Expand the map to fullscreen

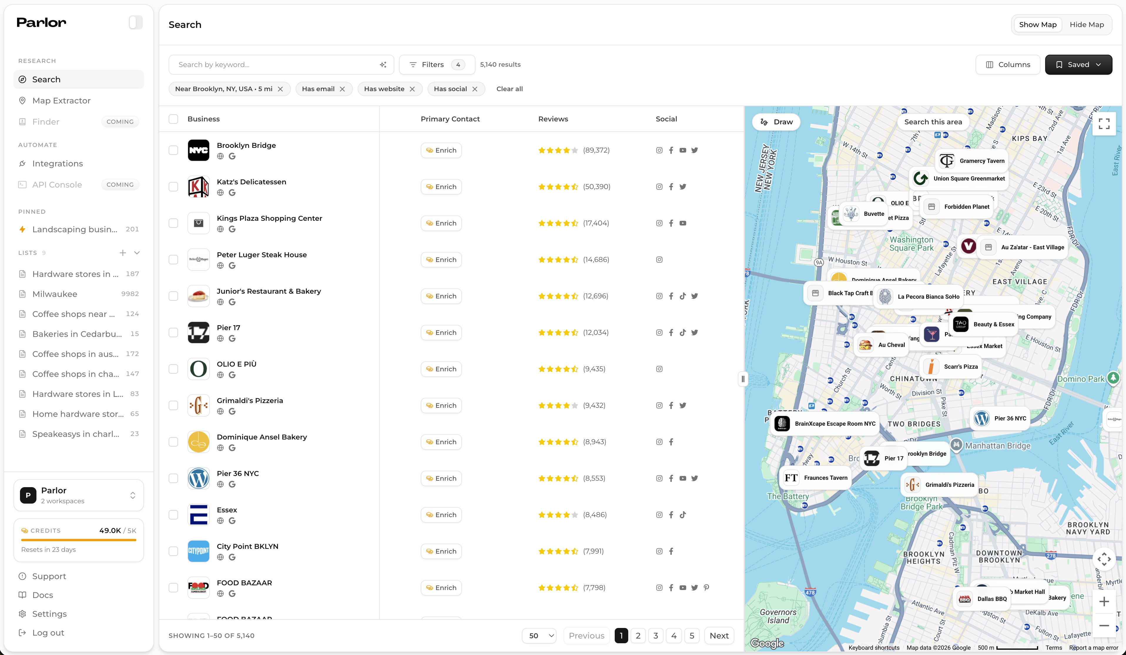[1104, 123]
